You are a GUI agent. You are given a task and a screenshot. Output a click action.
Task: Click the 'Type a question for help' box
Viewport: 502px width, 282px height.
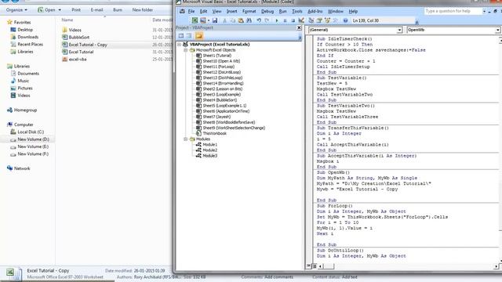[453, 11]
